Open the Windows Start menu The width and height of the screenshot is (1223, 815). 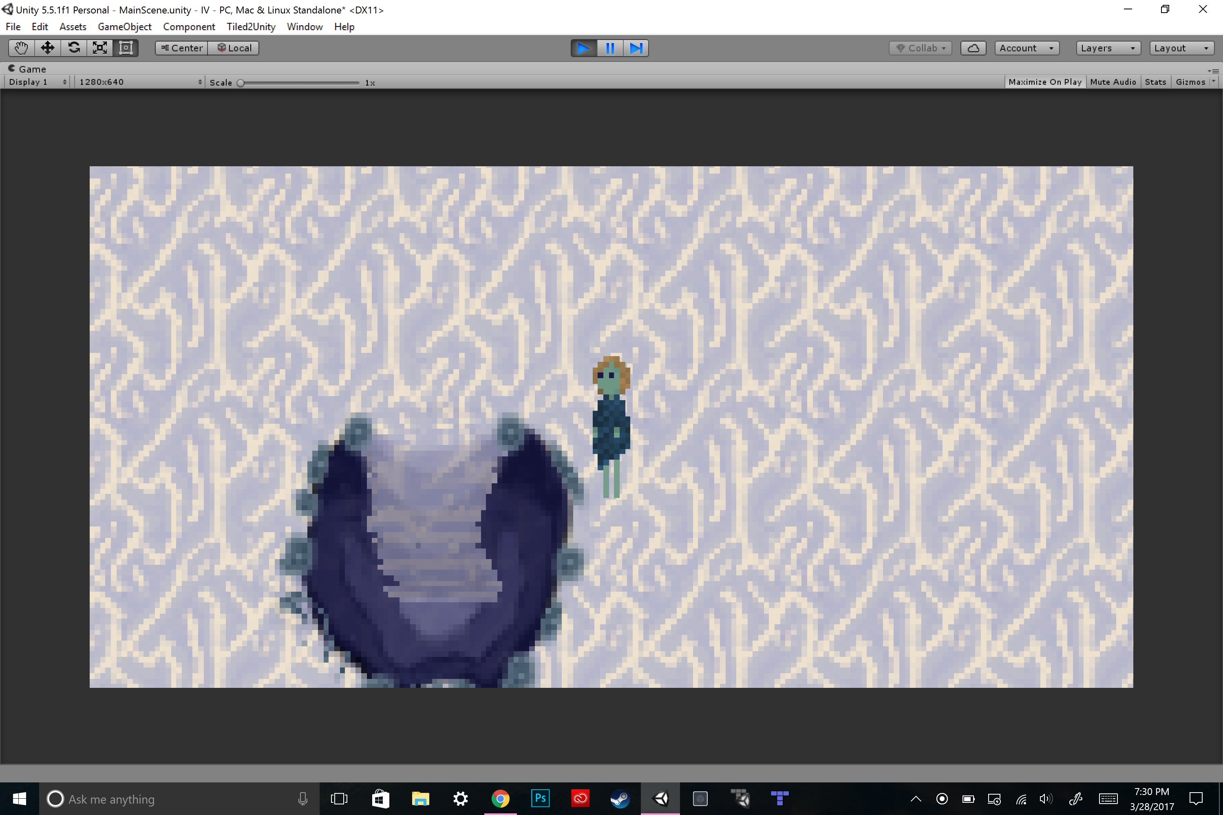click(x=19, y=799)
